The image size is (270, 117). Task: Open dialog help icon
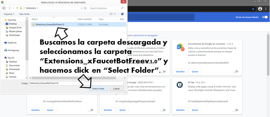(122, 14)
